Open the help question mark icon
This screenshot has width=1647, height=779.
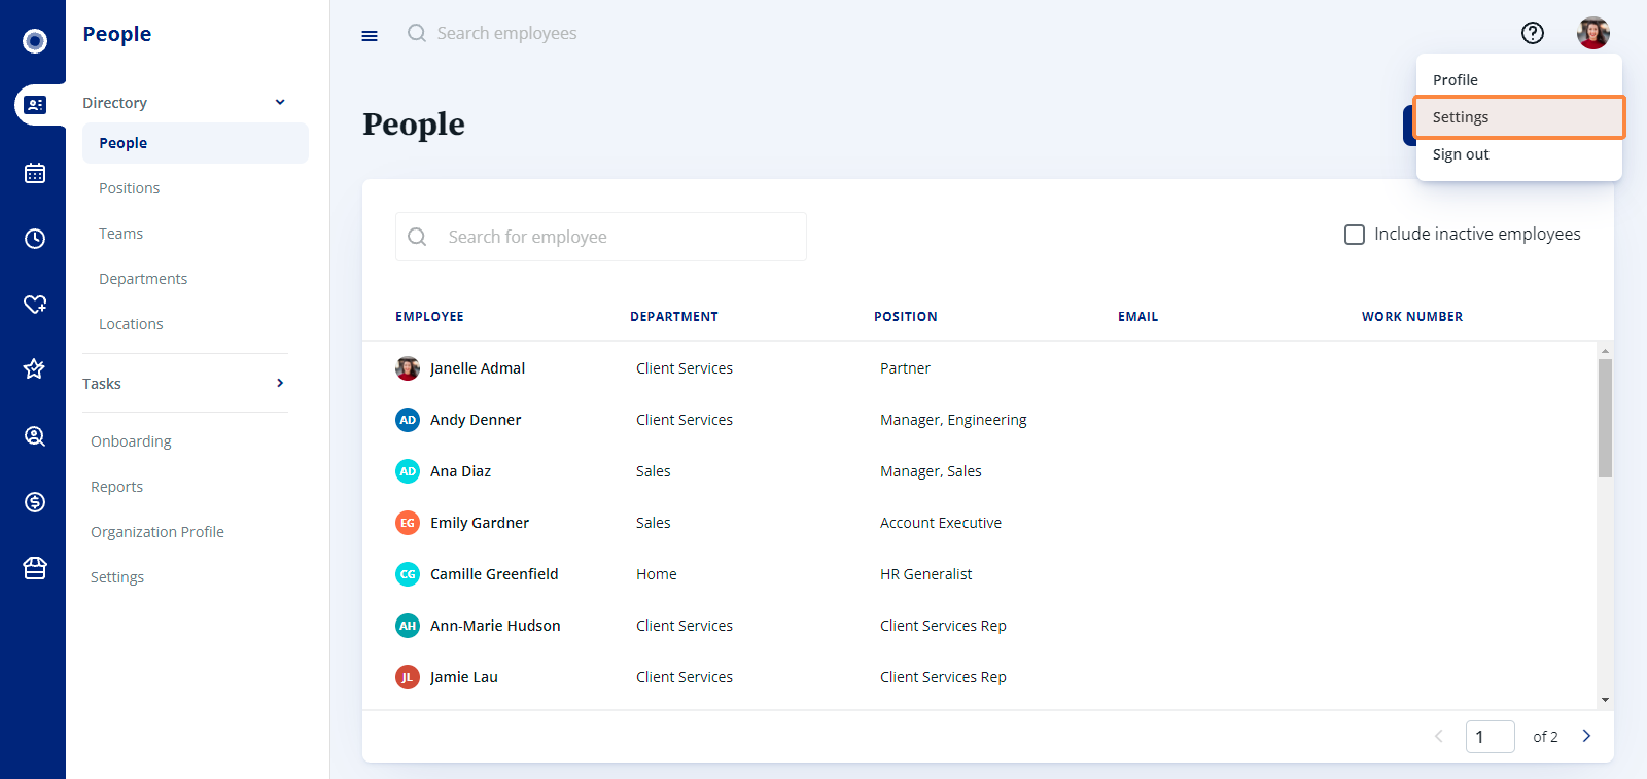click(x=1532, y=32)
